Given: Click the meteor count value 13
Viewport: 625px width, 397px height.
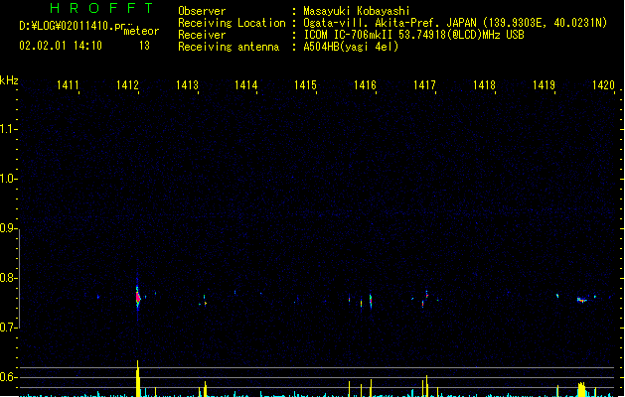Looking at the screenshot, I should (x=144, y=46).
